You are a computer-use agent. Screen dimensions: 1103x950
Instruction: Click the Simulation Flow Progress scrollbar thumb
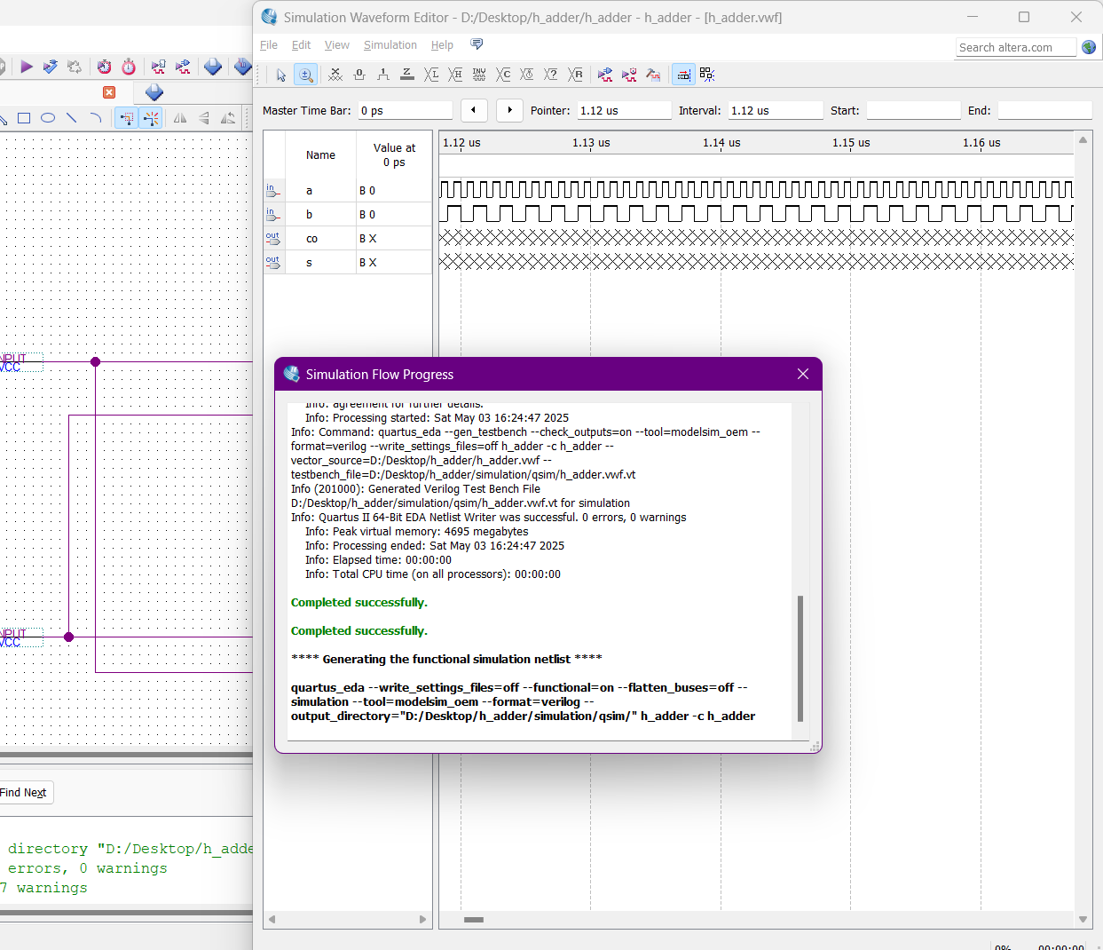click(x=800, y=658)
